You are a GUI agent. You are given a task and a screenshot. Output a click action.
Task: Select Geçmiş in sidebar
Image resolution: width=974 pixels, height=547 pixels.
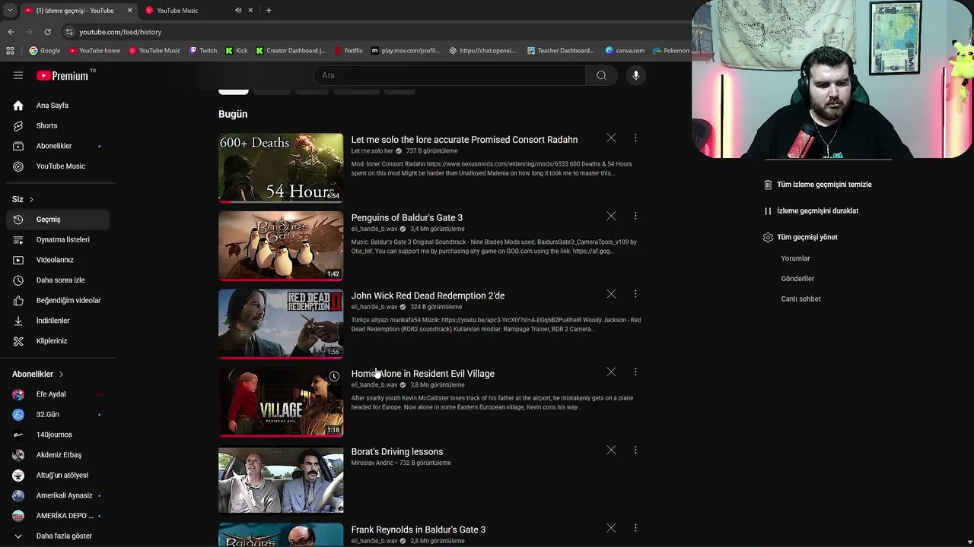click(x=58, y=220)
